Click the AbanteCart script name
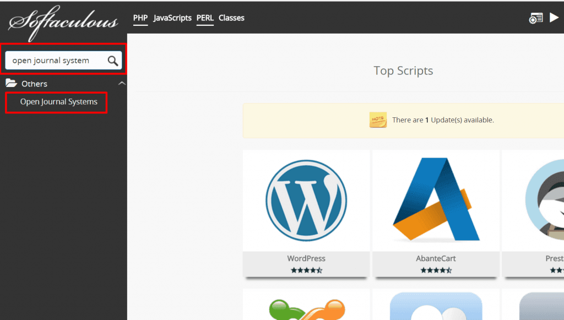Image resolution: width=564 pixels, height=320 pixels. [436, 258]
